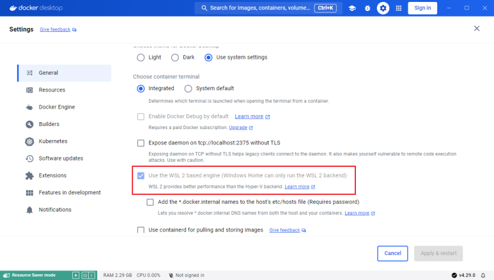Click the version checkmark icon near v4.29.0
Viewport: 494px width, 280px height.
click(x=454, y=276)
